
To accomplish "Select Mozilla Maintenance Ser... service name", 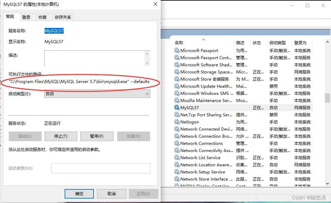I will (x=206, y=100).
